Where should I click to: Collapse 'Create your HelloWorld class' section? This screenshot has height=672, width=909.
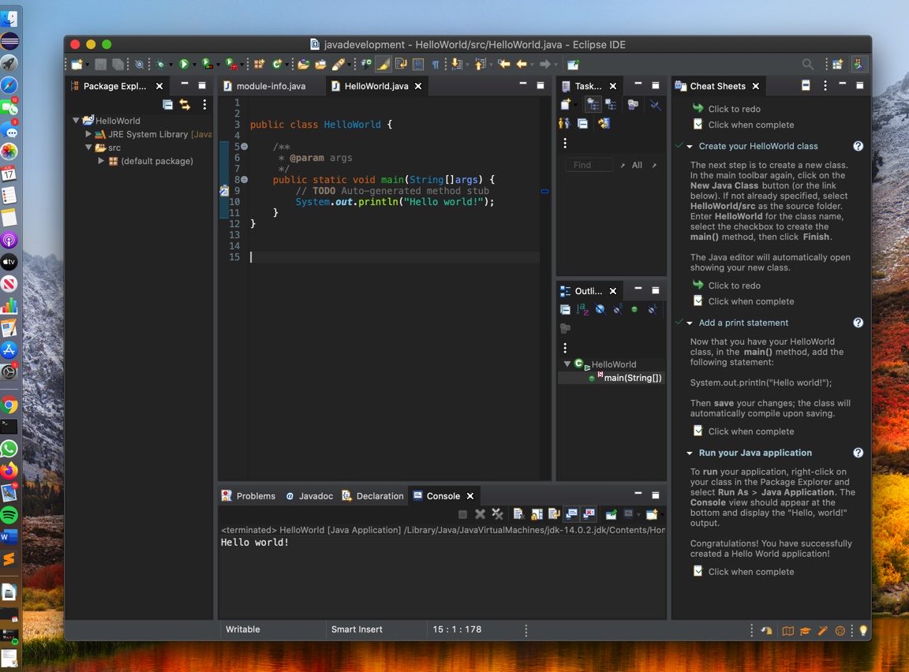(690, 147)
